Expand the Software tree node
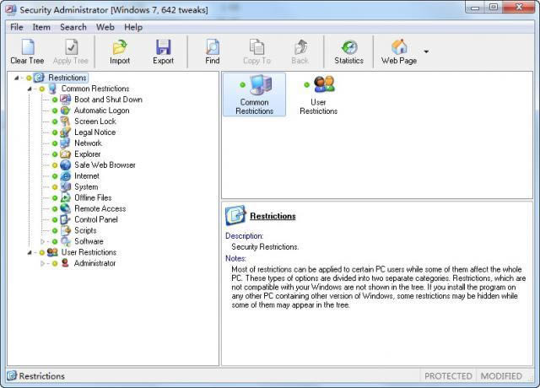 pyautogui.click(x=42, y=242)
